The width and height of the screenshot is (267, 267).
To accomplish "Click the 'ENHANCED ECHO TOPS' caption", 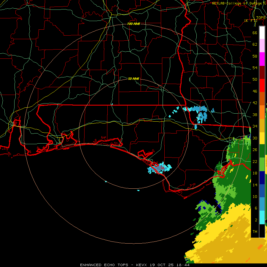I will (104, 265).
